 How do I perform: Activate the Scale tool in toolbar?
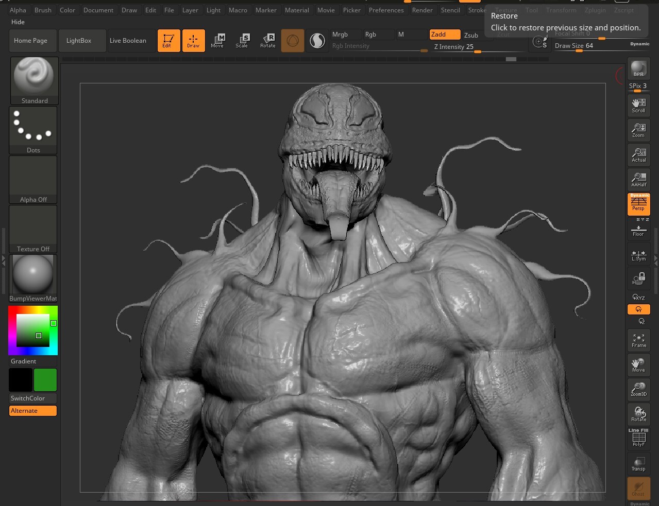pyautogui.click(x=242, y=41)
